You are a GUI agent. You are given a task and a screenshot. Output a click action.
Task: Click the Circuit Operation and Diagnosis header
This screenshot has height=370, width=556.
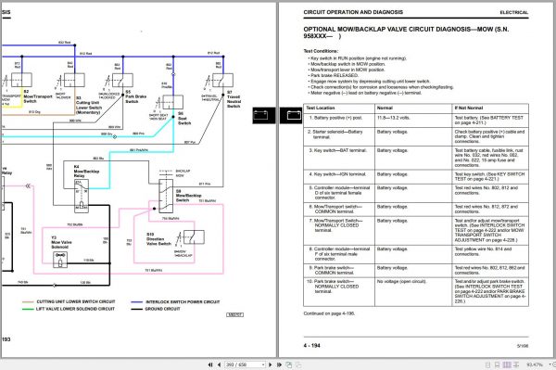[x=353, y=12]
